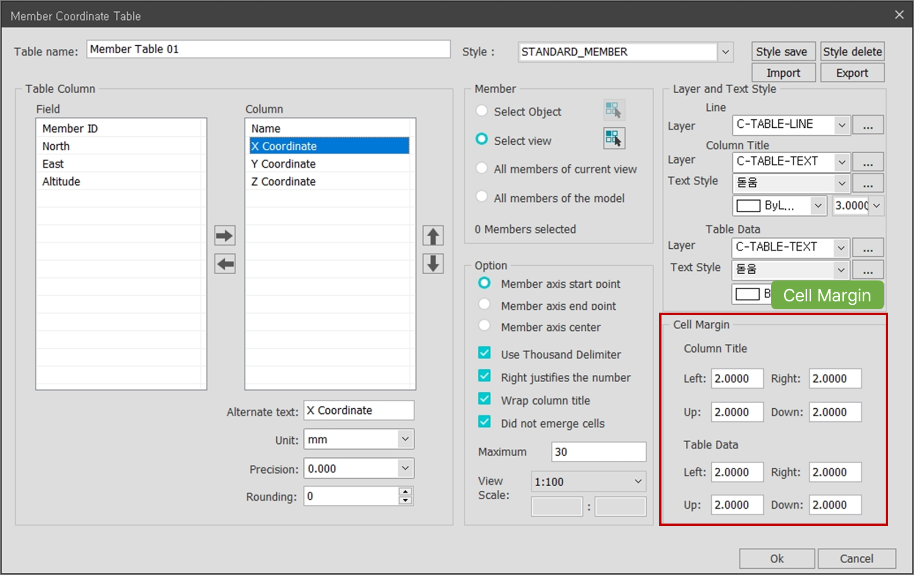Viewport: 914px width, 575px height.
Task: Click Column Title Up margin field
Action: click(737, 412)
